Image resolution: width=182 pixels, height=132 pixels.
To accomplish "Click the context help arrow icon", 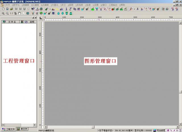I will (x=33, y=9).
